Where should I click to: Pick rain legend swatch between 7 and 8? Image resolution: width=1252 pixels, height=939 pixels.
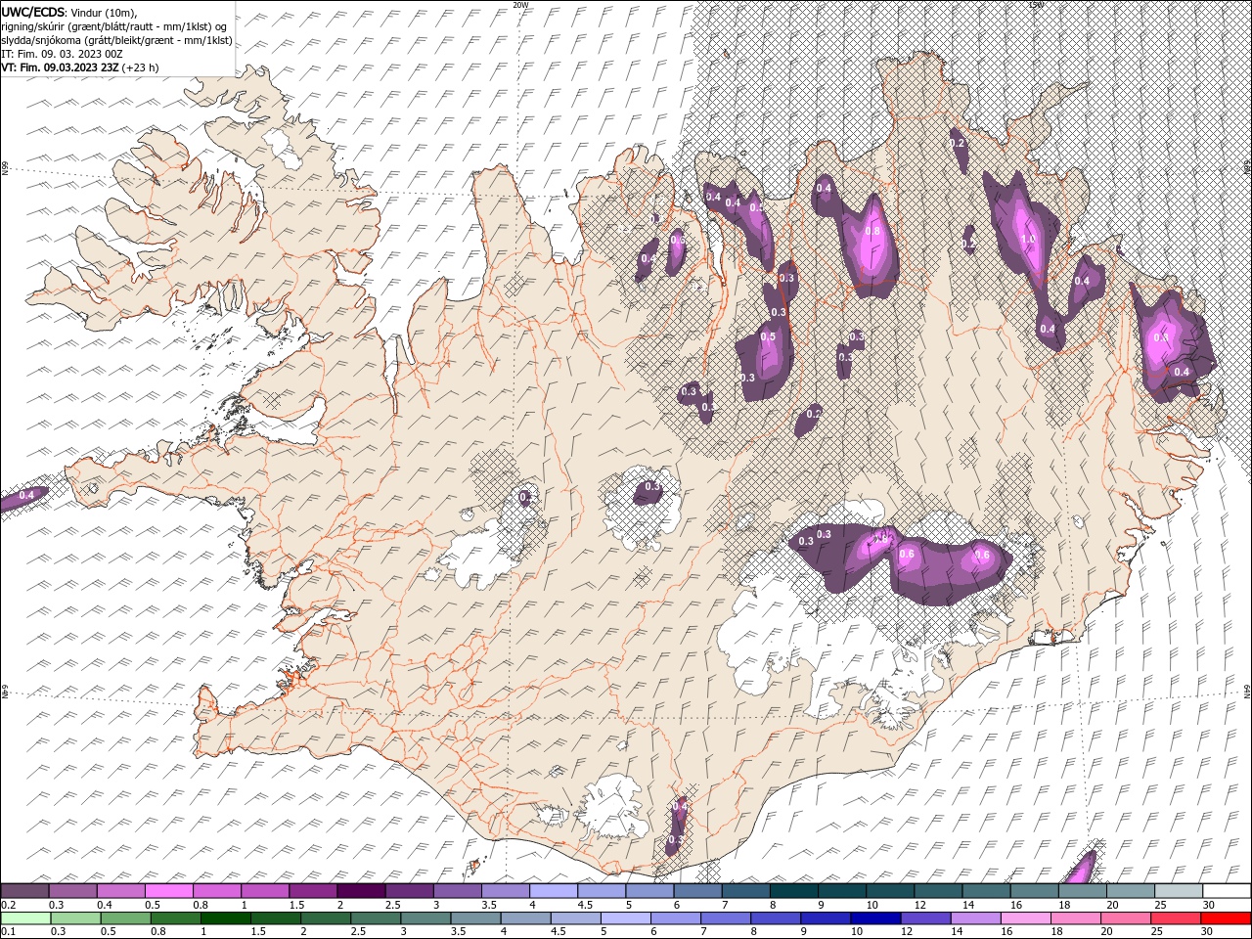pos(725,918)
